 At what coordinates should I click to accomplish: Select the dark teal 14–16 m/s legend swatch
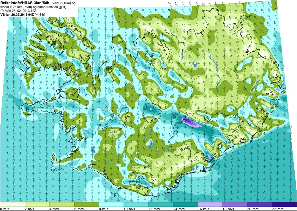185,204
